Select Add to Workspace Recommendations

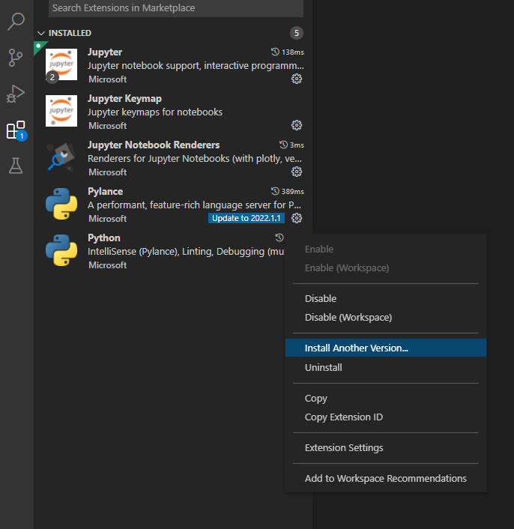coord(386,478)
